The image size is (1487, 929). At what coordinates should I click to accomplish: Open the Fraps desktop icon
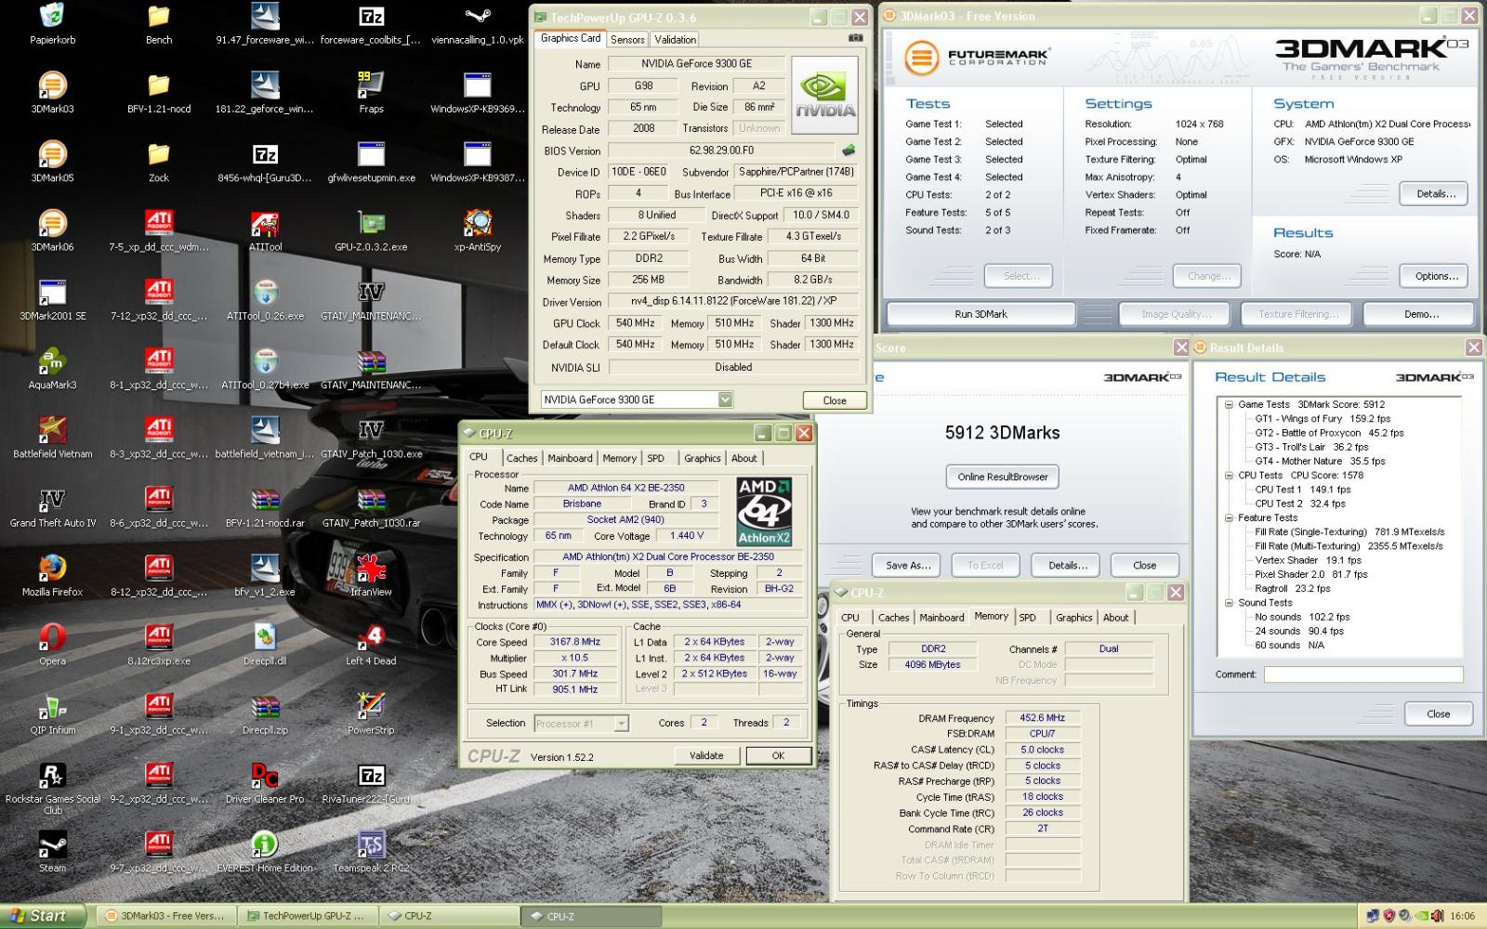click(x=371, y=85)
